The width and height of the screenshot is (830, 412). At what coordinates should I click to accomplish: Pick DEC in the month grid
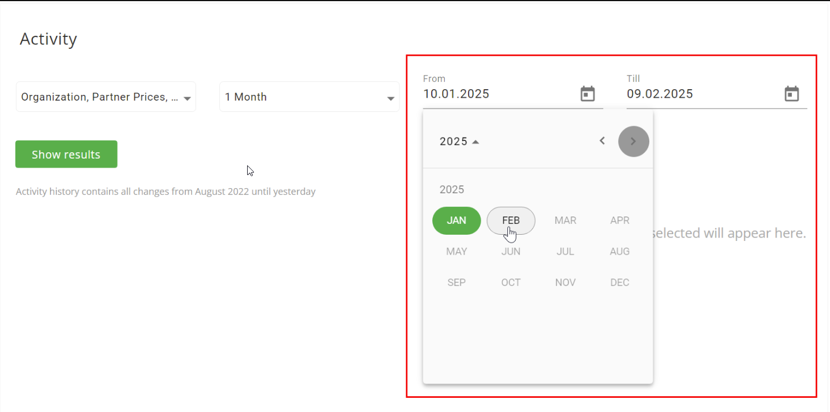(620, 282)
